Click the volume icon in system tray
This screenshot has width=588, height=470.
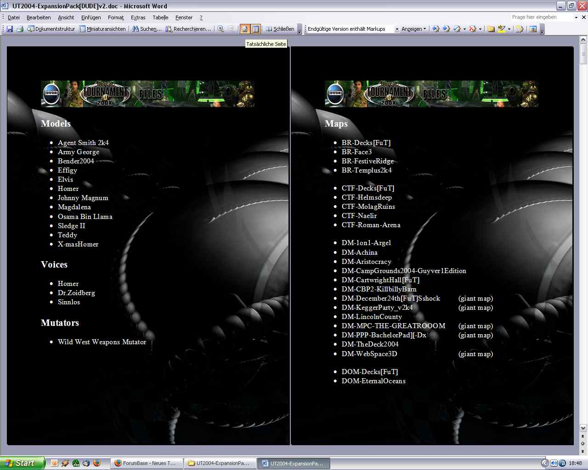click(x=554, y=463)
